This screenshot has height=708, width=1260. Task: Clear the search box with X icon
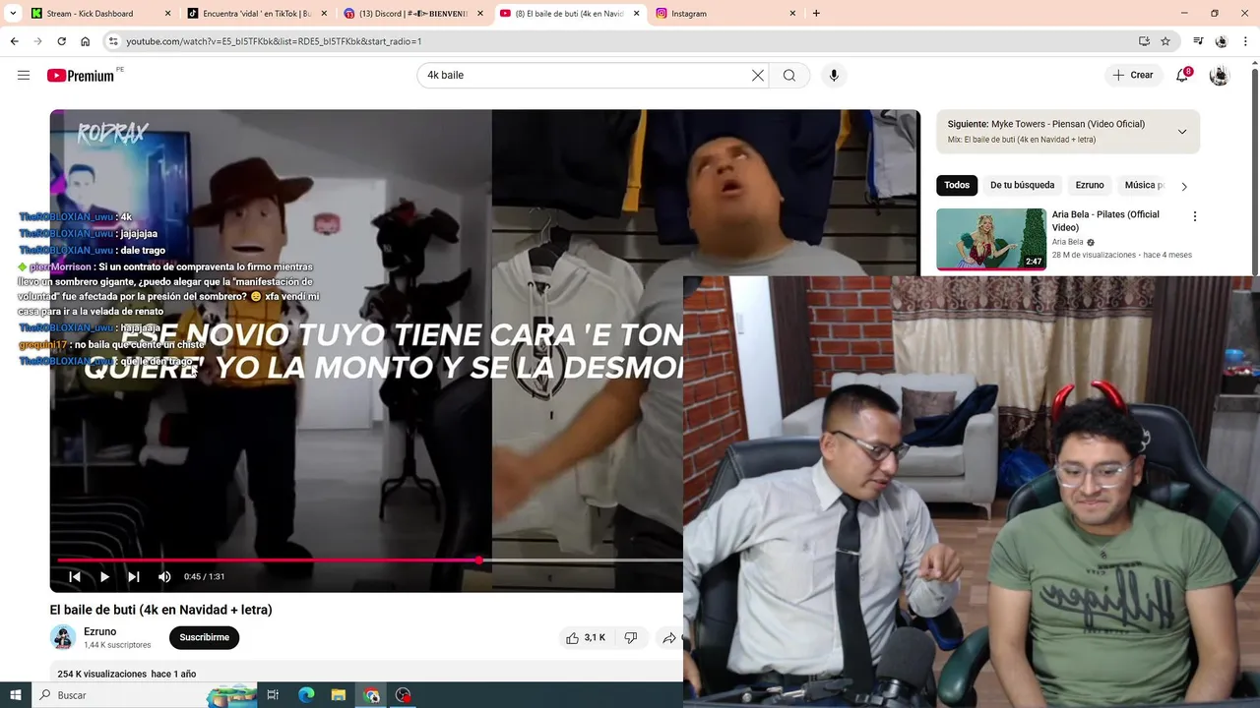pos(758,76)
